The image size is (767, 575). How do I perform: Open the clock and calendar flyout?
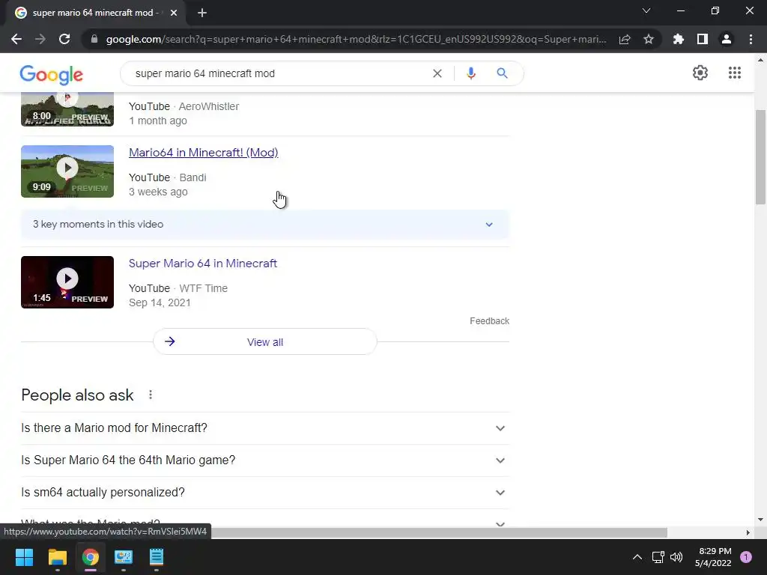tap(714, 557)
